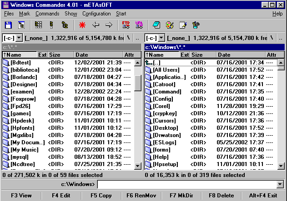287x201 pixels.
Task: Click left panel scrollbar thumb
Action: pos(138,83)
